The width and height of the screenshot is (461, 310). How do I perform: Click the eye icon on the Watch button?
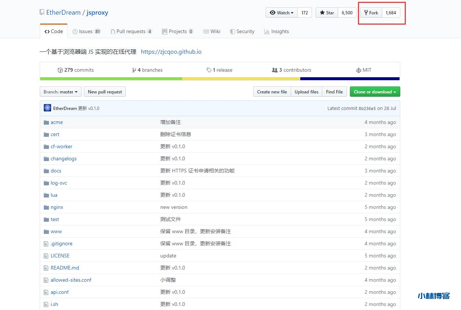[273, 12]
